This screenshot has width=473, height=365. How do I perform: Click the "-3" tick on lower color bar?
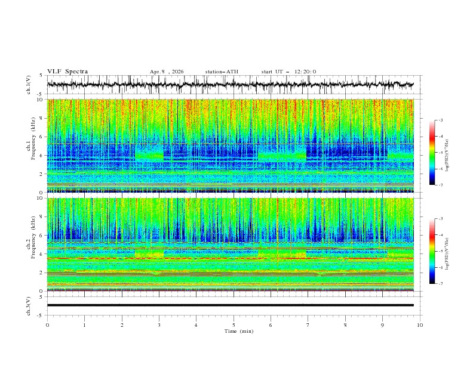(x=441, y=219)
